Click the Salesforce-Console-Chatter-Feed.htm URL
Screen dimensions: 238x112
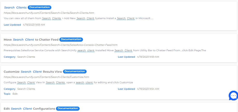(60, 45)
